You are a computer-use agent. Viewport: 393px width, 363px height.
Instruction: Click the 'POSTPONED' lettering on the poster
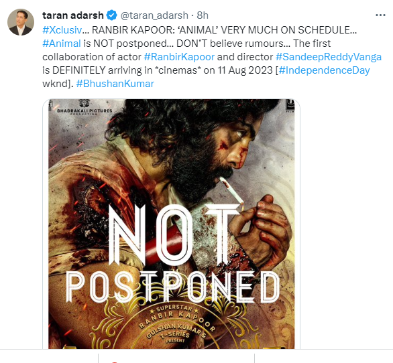(x=173, y=287)
